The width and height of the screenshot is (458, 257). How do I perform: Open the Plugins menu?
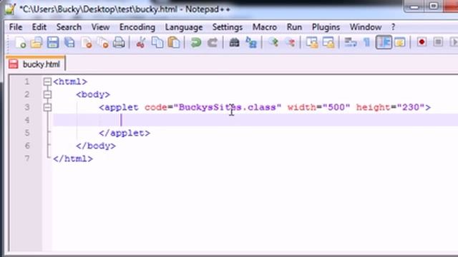point(326,27)
